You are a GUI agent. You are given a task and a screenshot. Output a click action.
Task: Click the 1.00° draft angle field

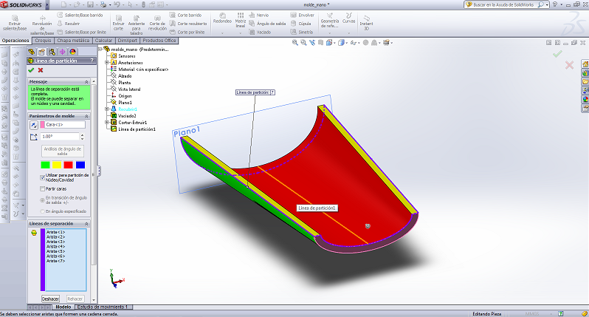tap(60, 137)
